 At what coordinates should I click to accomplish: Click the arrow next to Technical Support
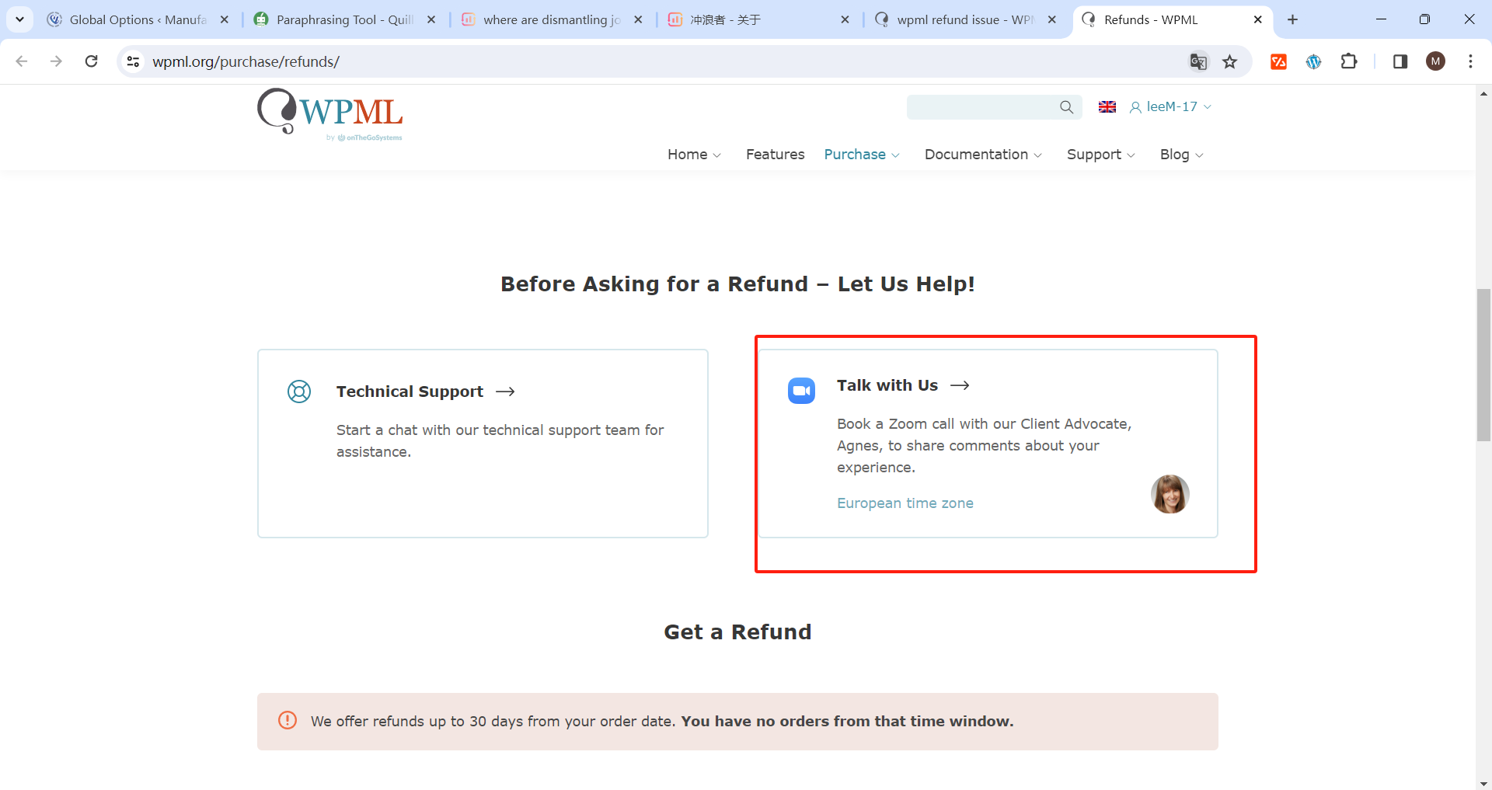click(505, 392)
